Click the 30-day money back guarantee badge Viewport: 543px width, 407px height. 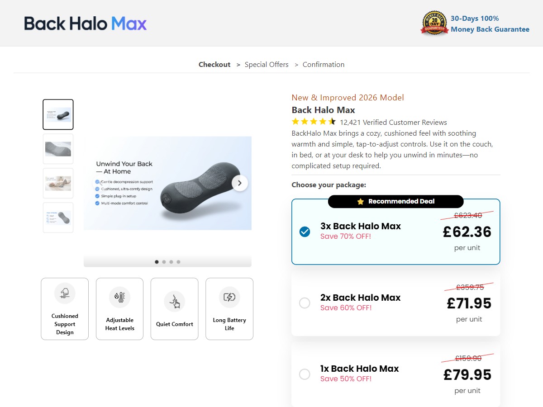[434, 23]
